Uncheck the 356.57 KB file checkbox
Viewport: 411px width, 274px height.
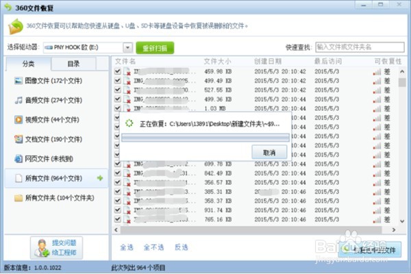[x=118, y=182]
